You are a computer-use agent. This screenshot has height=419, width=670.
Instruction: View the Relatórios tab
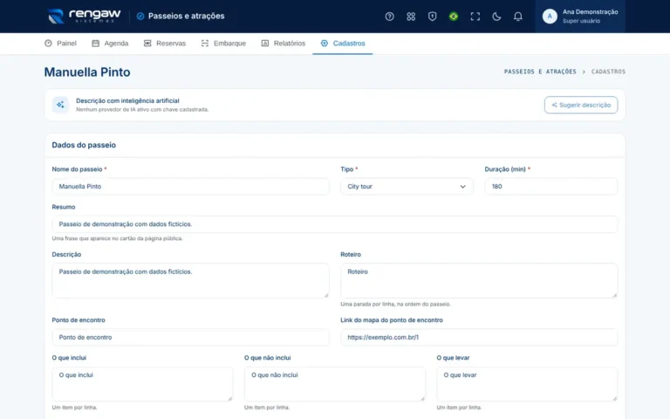(284, 43)
